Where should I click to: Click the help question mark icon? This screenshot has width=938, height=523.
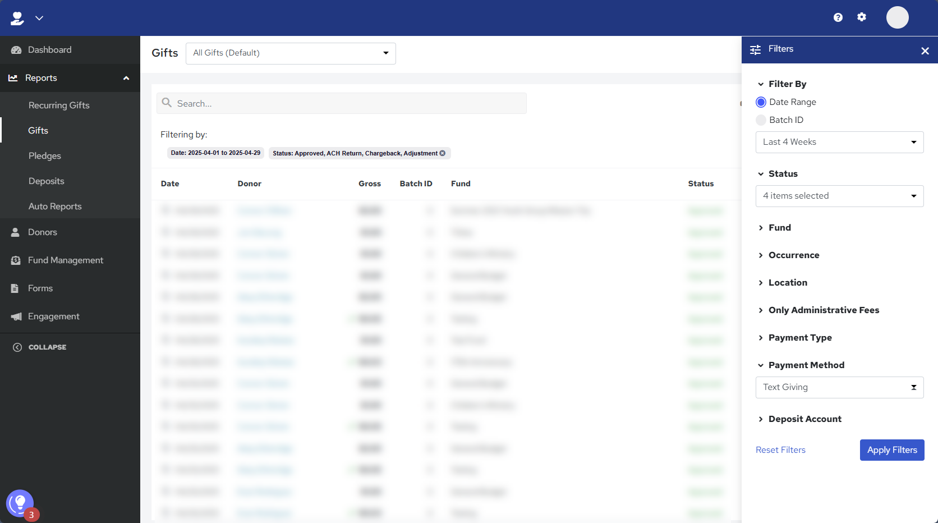point(838,17)
